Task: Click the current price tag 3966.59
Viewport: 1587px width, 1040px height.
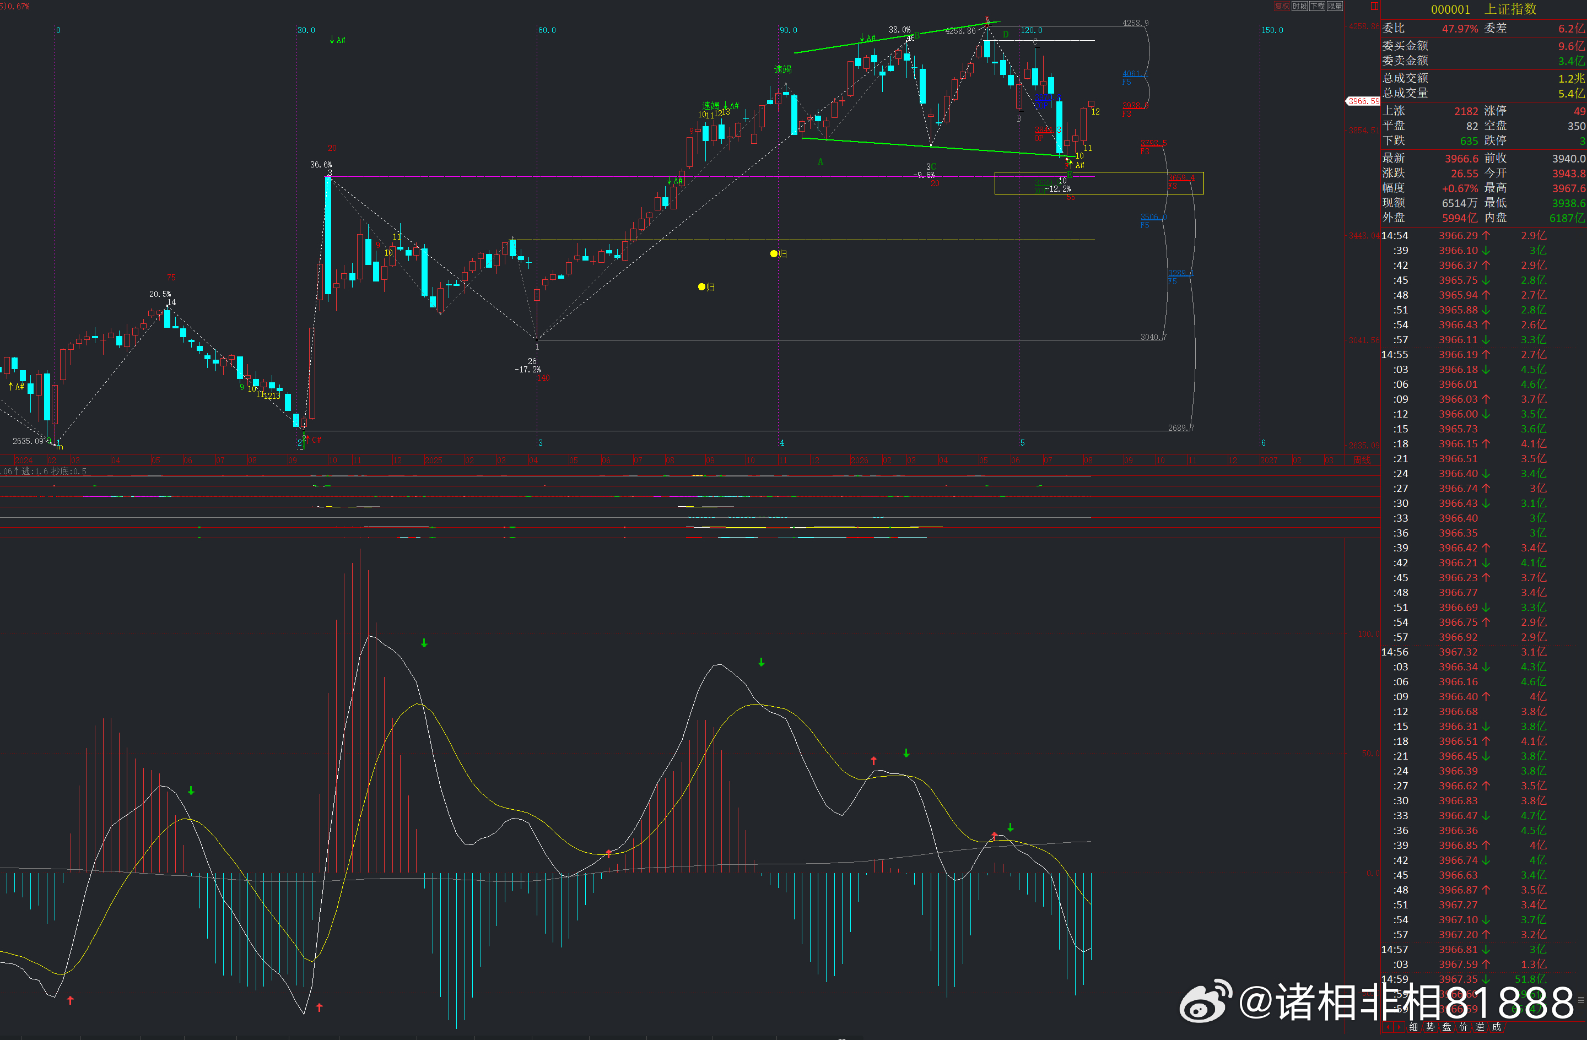Action: coord(1363,101)
